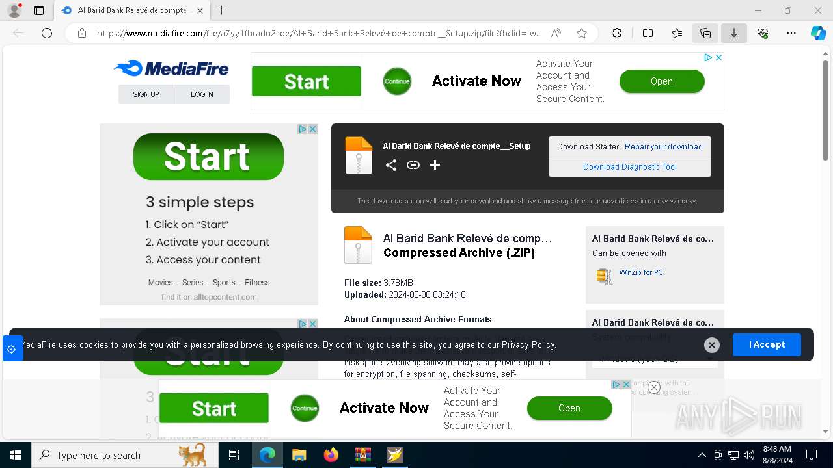Open the Download Diagnostic Tool link

pyautogui.click(x=630, y=167)
